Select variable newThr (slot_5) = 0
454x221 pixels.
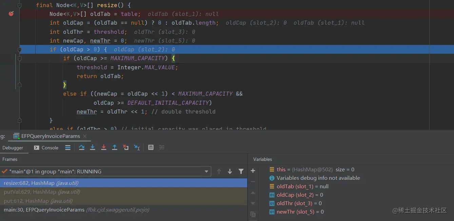[x=296, y=212]
